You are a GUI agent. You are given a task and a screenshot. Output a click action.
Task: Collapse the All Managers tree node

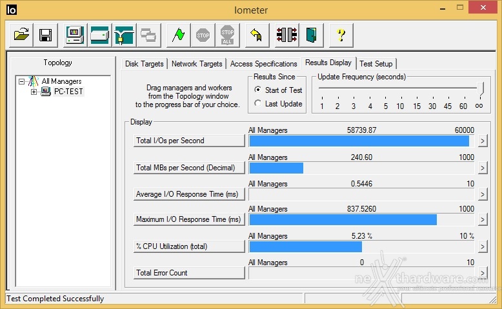click(x=21, y=82)
